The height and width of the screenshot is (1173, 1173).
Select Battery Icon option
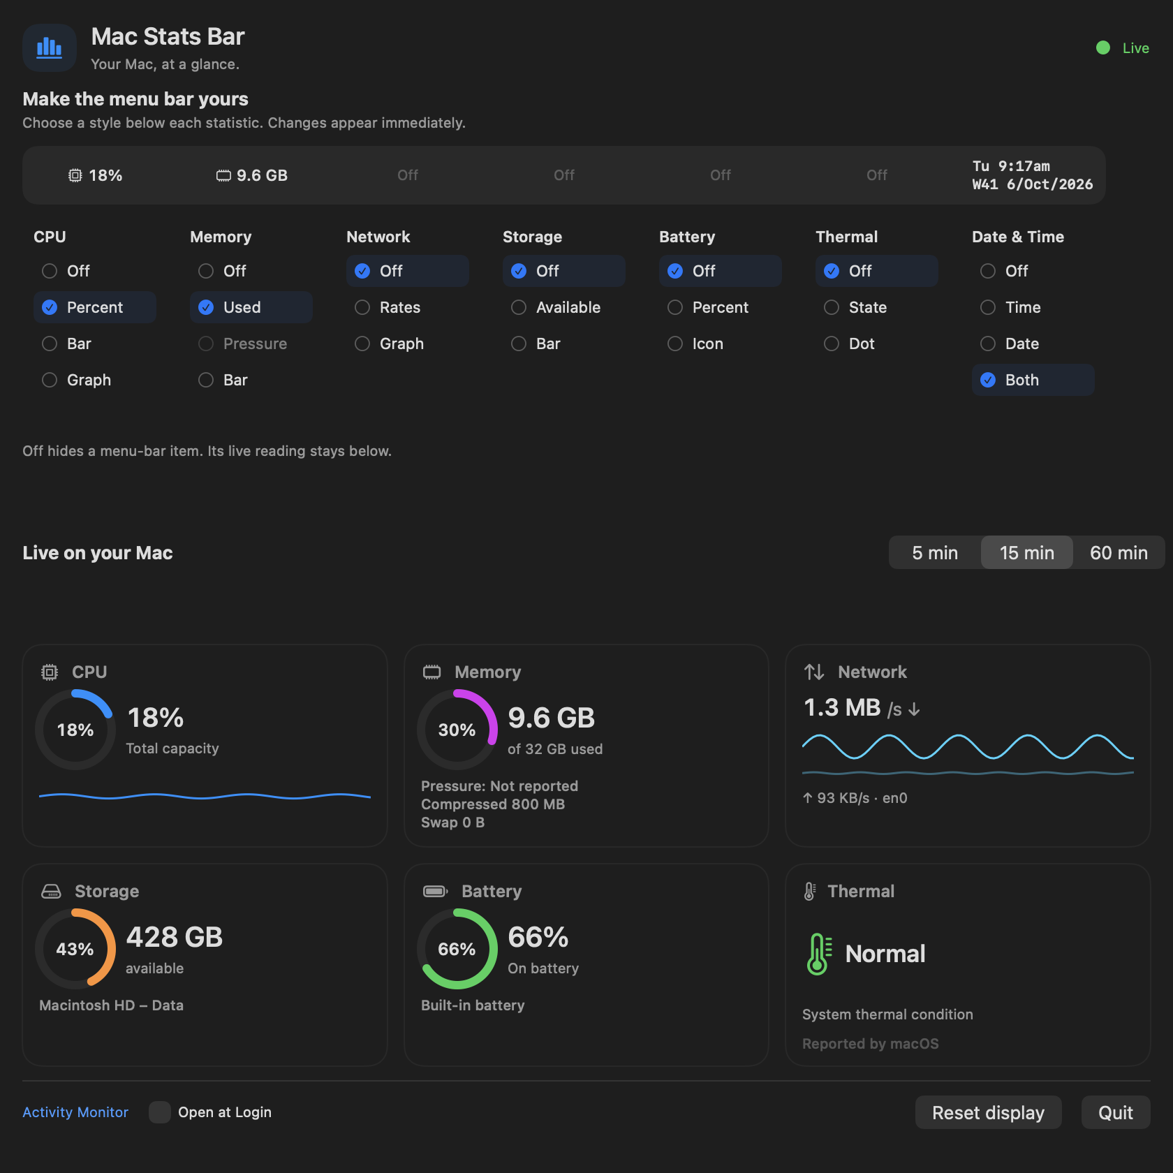721,344
